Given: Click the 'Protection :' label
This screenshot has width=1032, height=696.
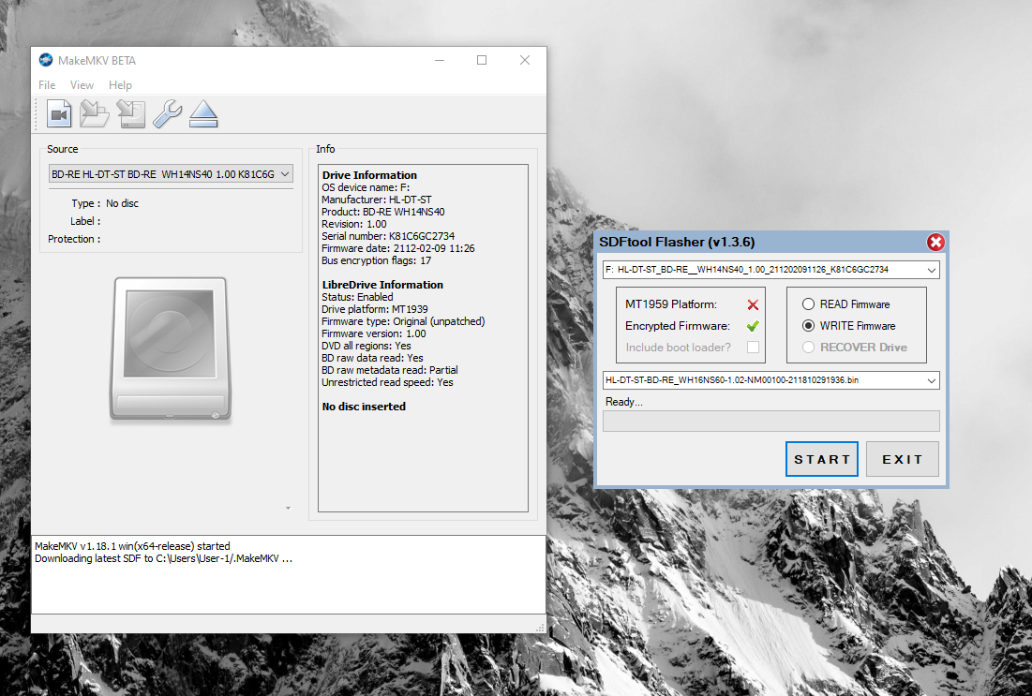Looking at the screenshot, I should [74, 239].
